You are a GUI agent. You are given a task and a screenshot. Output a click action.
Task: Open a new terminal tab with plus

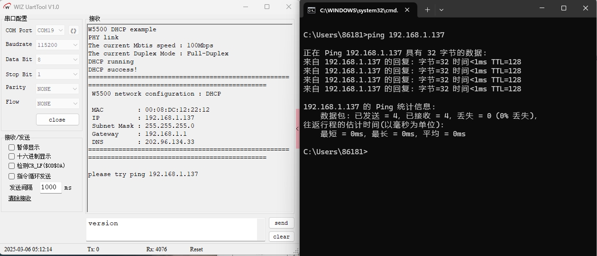427,9
